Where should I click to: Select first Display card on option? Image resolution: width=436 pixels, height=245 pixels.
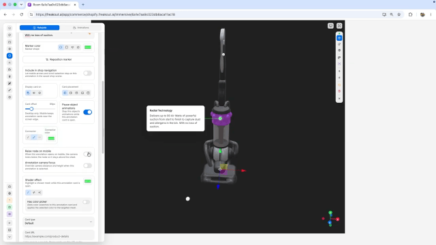28,93
